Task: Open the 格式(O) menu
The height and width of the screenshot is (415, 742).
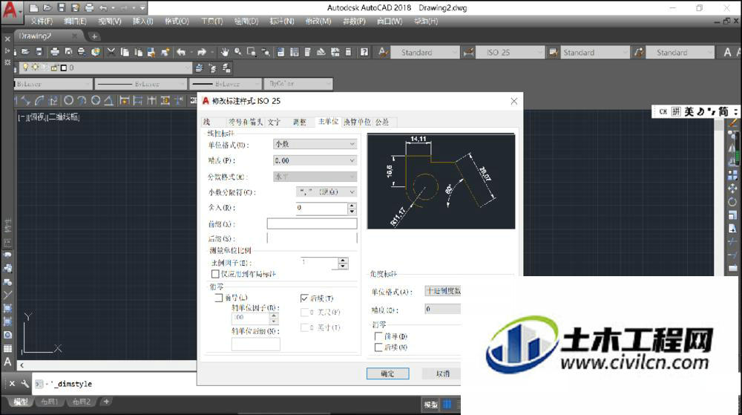Action: click(177, 22)
